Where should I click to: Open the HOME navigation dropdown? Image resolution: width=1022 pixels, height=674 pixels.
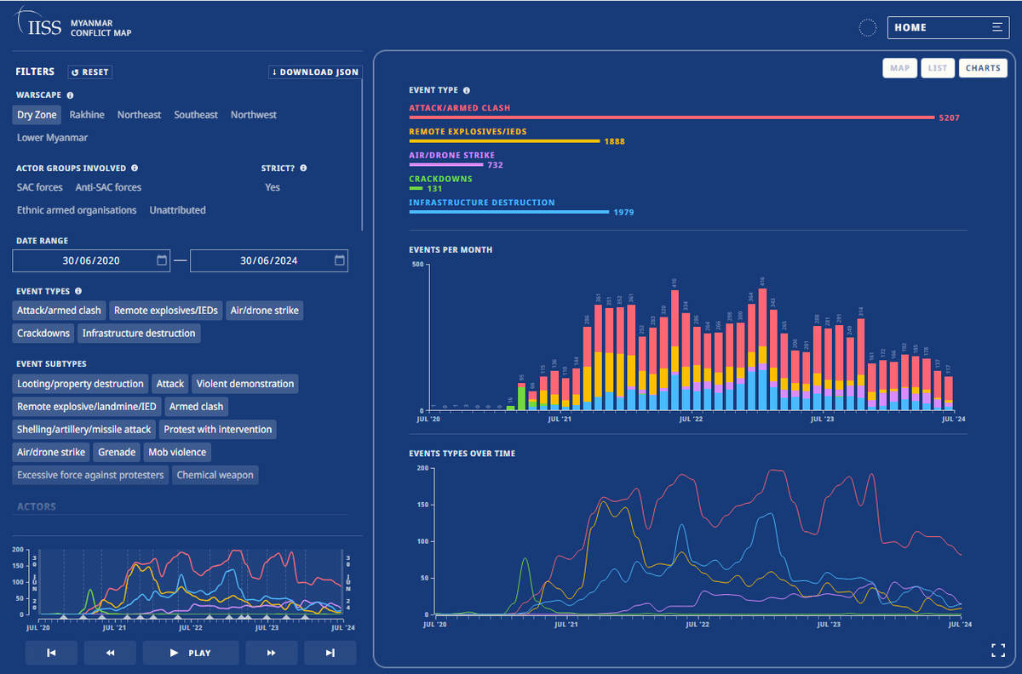[x=948, y=27]
